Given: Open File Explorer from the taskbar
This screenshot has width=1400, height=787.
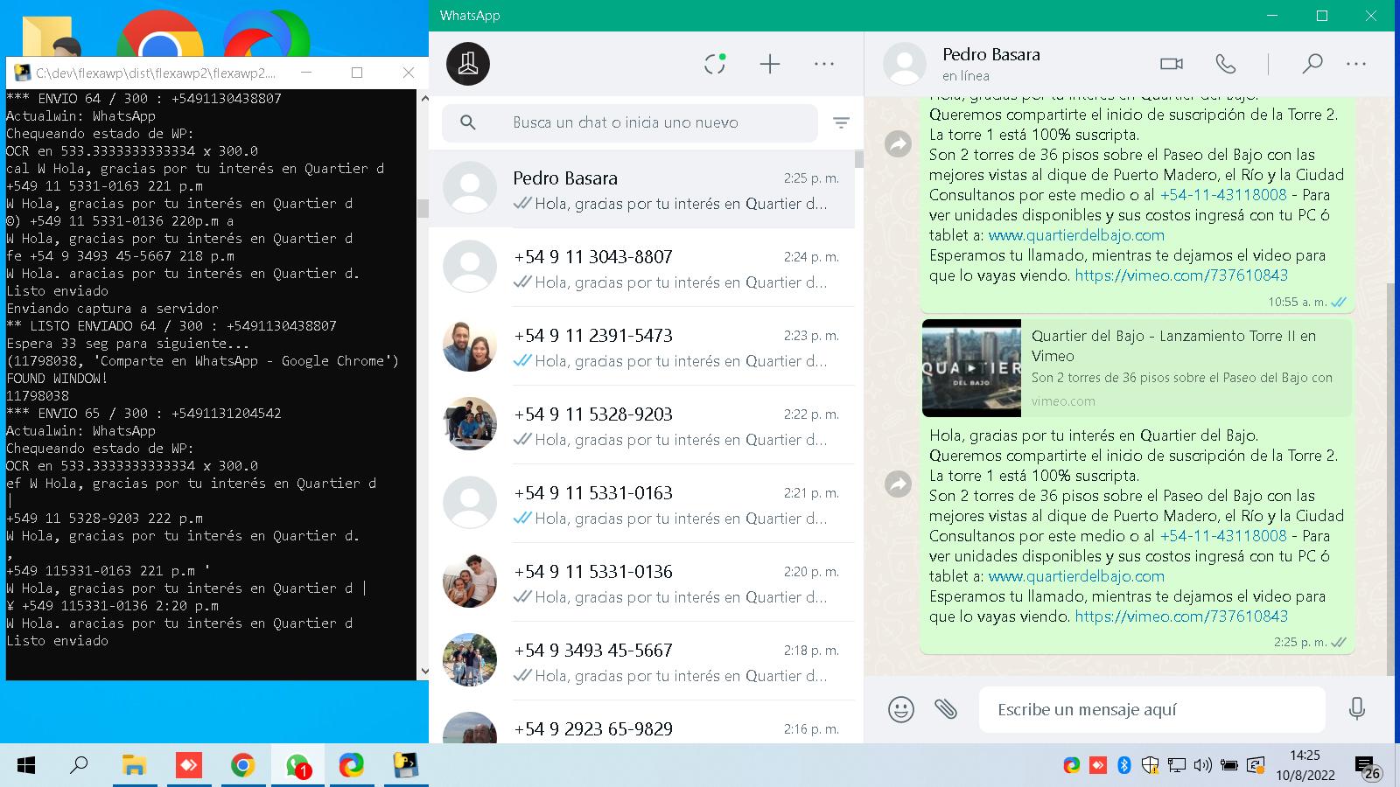Looking at the screenshot, I should [134, 766].
